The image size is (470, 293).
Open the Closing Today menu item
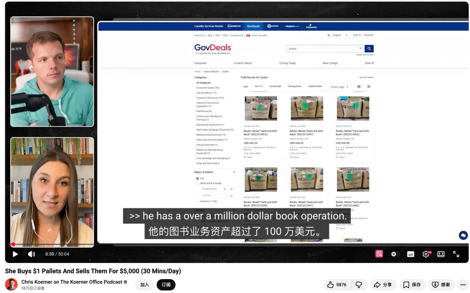pos(288,63)
